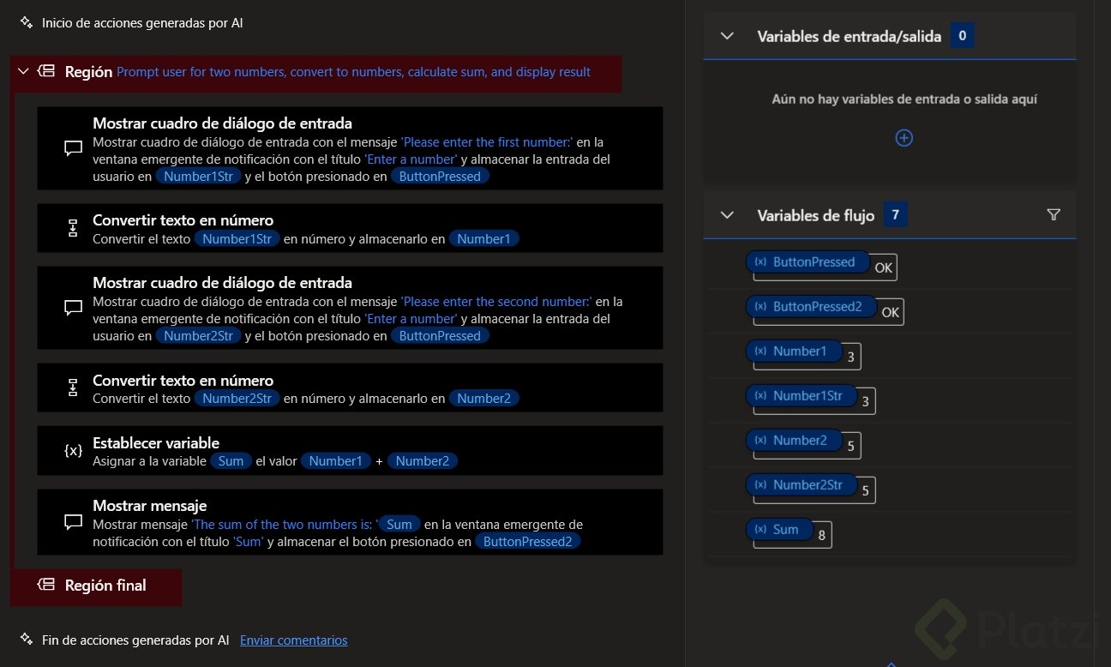1111x667 pixels.
Task: Click the region description starting 'Prompt user for two numbers'
Action: tap(353, 72)
